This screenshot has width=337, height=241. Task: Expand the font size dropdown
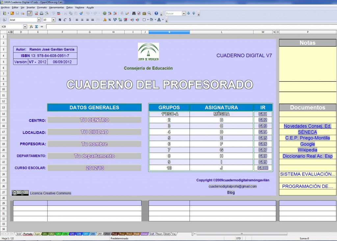(x=53, y=20)
